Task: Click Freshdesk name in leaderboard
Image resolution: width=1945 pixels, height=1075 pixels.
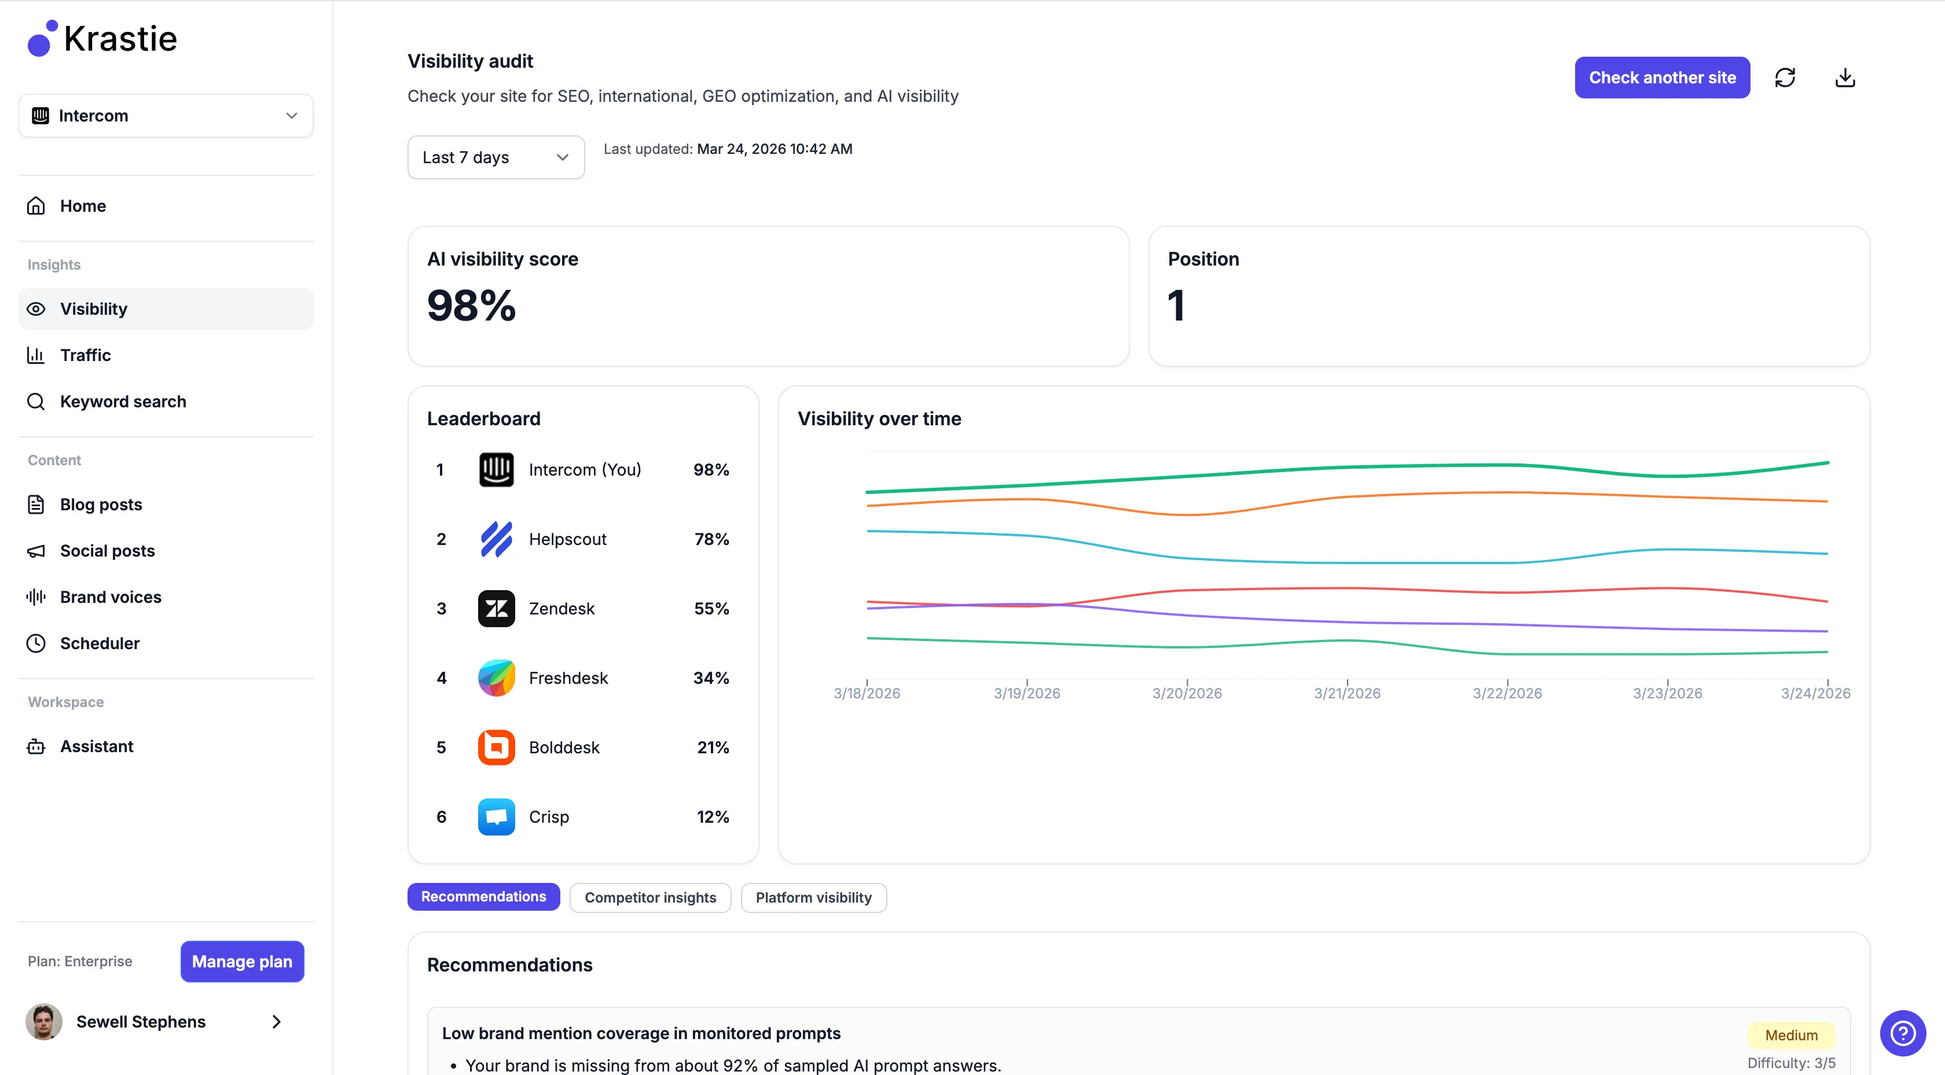Action: (568, 678)
